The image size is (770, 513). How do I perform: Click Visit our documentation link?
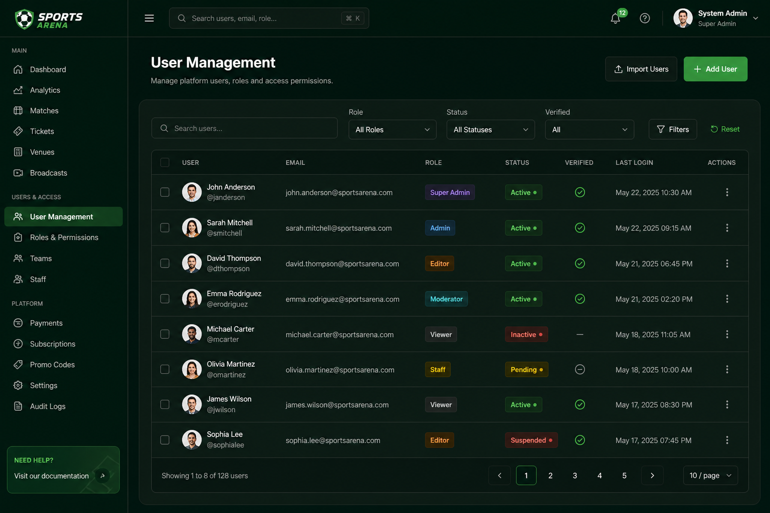pos(52,476)
